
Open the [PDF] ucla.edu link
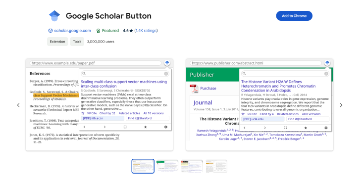pos(262,119)
